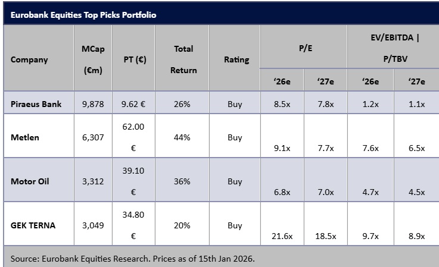Click Piraeus Bank's 9,878 market cap value
The height and width of the screenshot is (267, 439).
pos(93,104)
